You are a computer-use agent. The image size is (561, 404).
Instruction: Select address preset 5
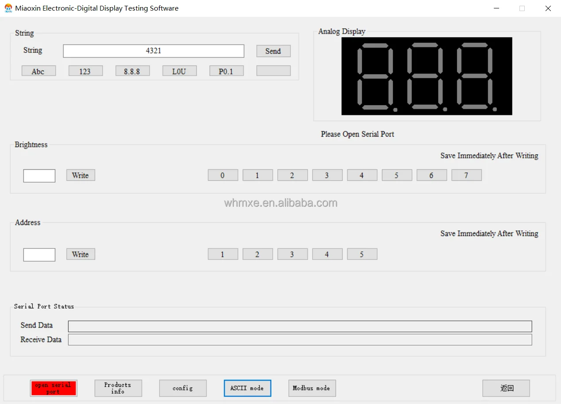[362, 254]
